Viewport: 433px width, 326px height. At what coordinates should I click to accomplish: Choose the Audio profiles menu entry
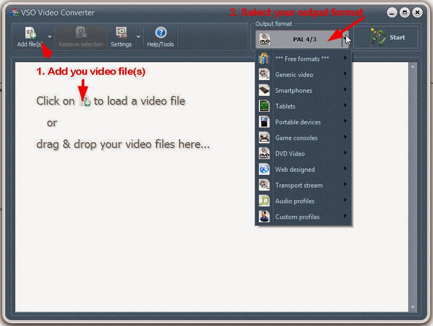pos(303,201)
